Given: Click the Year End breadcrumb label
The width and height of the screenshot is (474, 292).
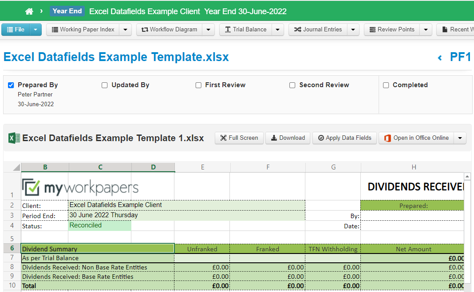Looking at the screenshot, I should point(67,11).
